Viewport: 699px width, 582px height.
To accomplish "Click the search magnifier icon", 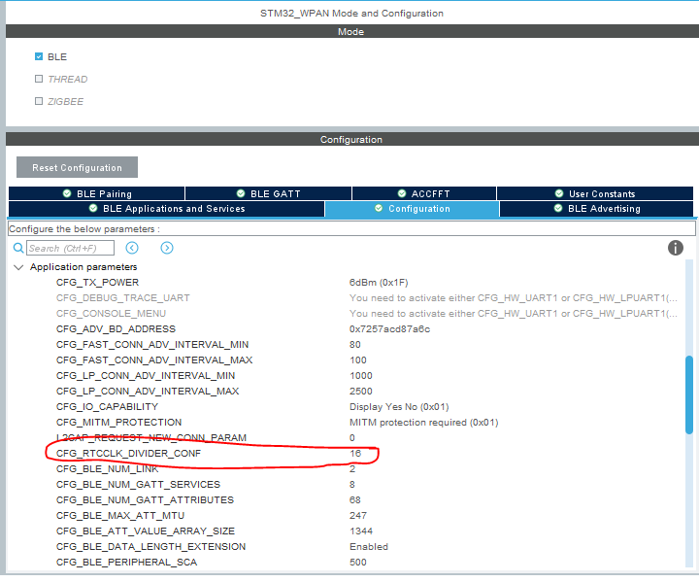I will (18, 248).
